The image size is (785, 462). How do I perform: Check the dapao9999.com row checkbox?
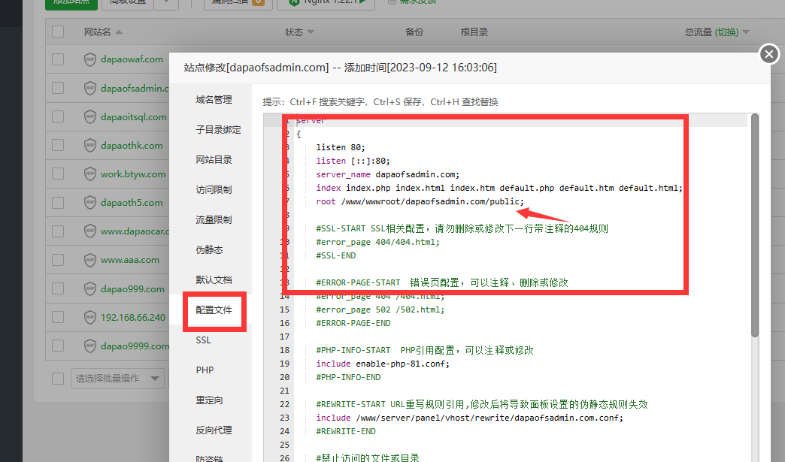click(x=58, y=346)
